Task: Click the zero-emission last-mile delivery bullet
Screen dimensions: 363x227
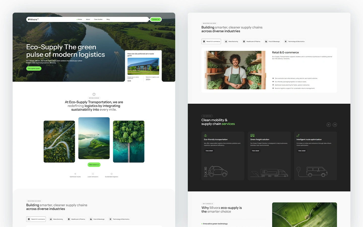Action: point(295,78)
